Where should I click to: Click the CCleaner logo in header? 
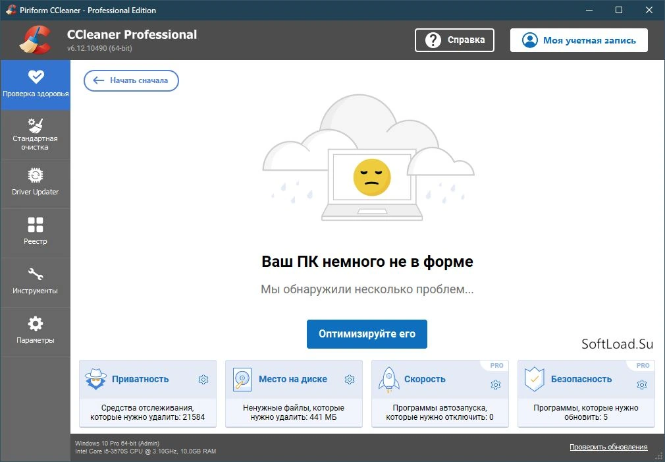[35, 40]
